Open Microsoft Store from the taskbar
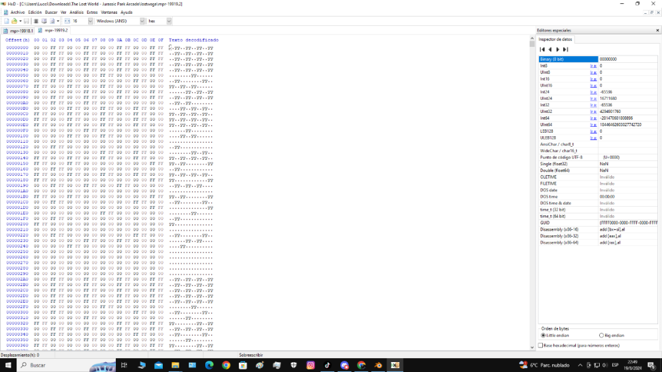This screenshot has width=662, height=372. (x=243, y=365)
